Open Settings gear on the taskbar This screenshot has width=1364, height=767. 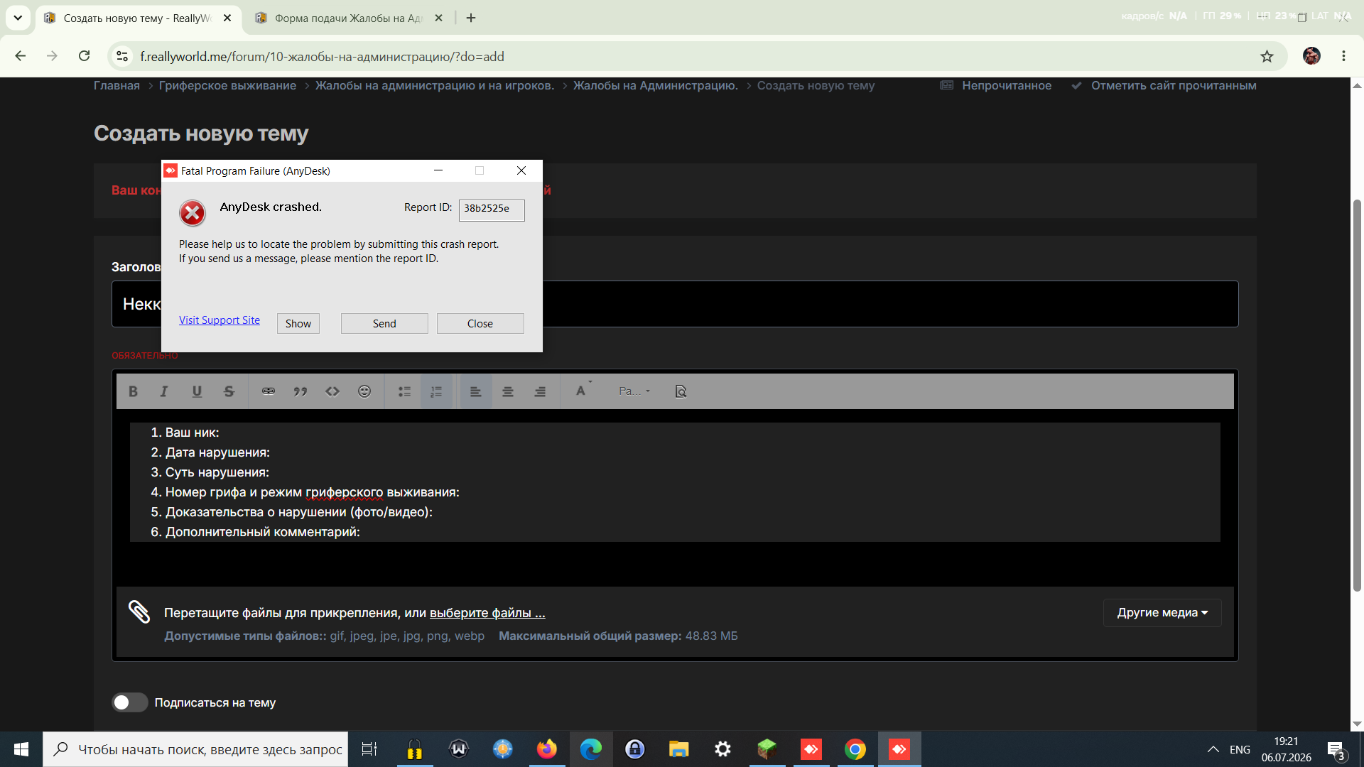(x=723, y=749)
